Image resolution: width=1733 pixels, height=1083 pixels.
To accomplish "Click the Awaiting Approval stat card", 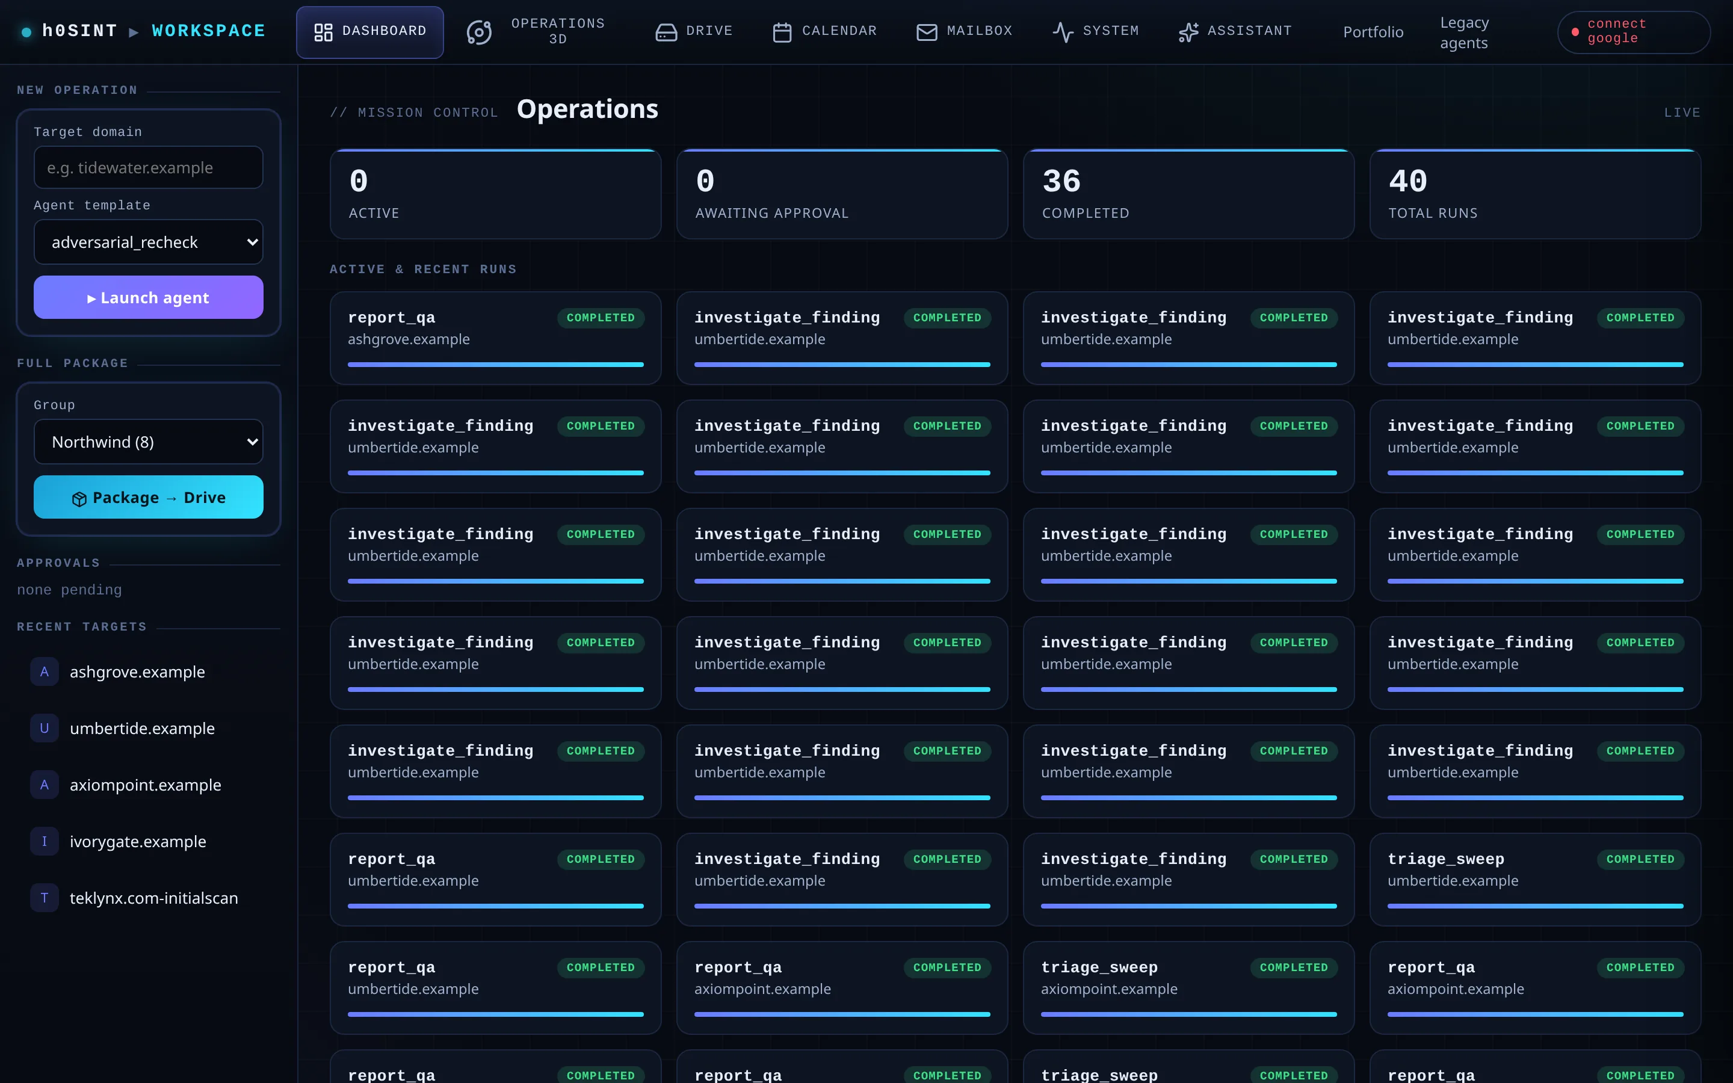I will tap(842, 194).
